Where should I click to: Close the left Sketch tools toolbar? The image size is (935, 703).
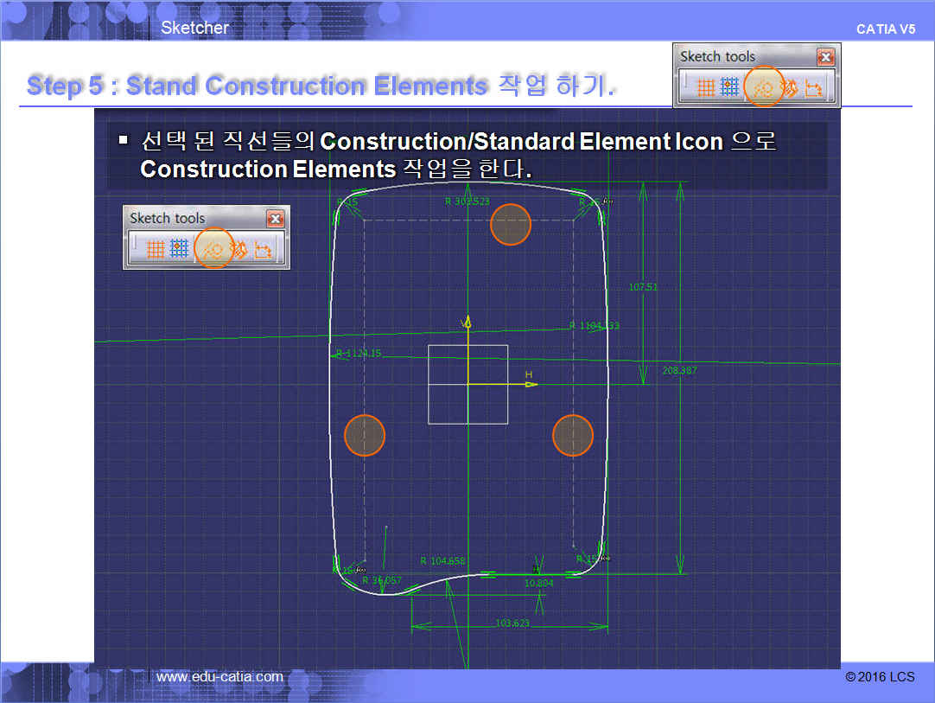(275, 219)
